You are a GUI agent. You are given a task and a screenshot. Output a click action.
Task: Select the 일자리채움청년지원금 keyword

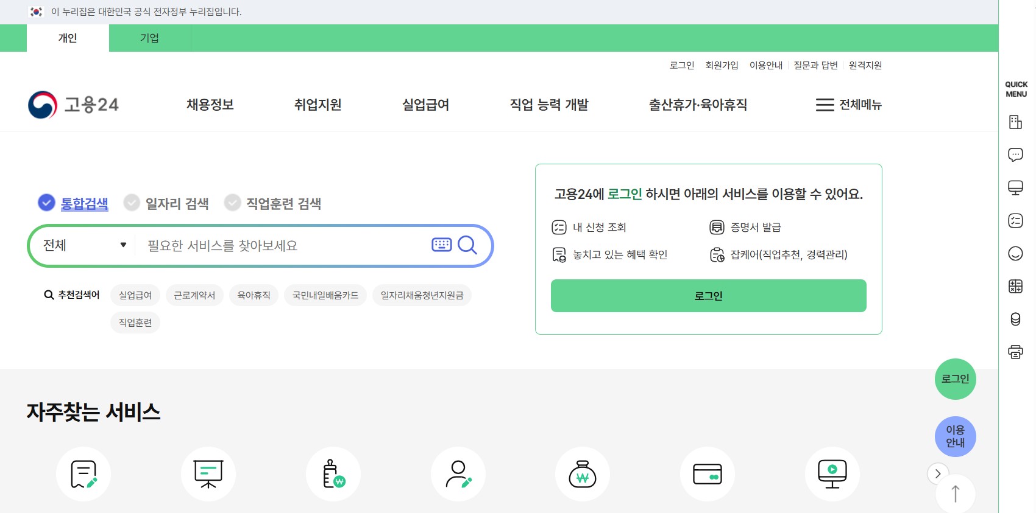pyautogui.click(x=422, y=295)
